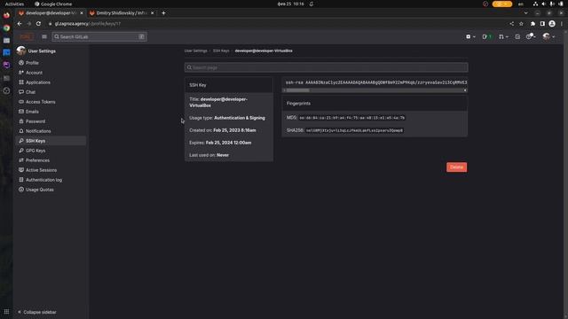Open the help menu dropdown
568x319 pixels.
coord(531,36)
